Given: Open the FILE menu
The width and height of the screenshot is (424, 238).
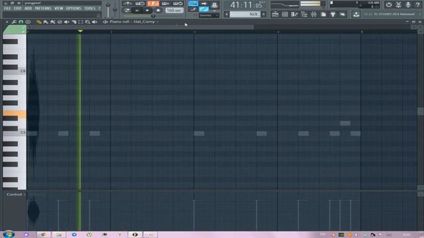Looking at the screenshot, I should pyautogui.click(x=7, y=9).
